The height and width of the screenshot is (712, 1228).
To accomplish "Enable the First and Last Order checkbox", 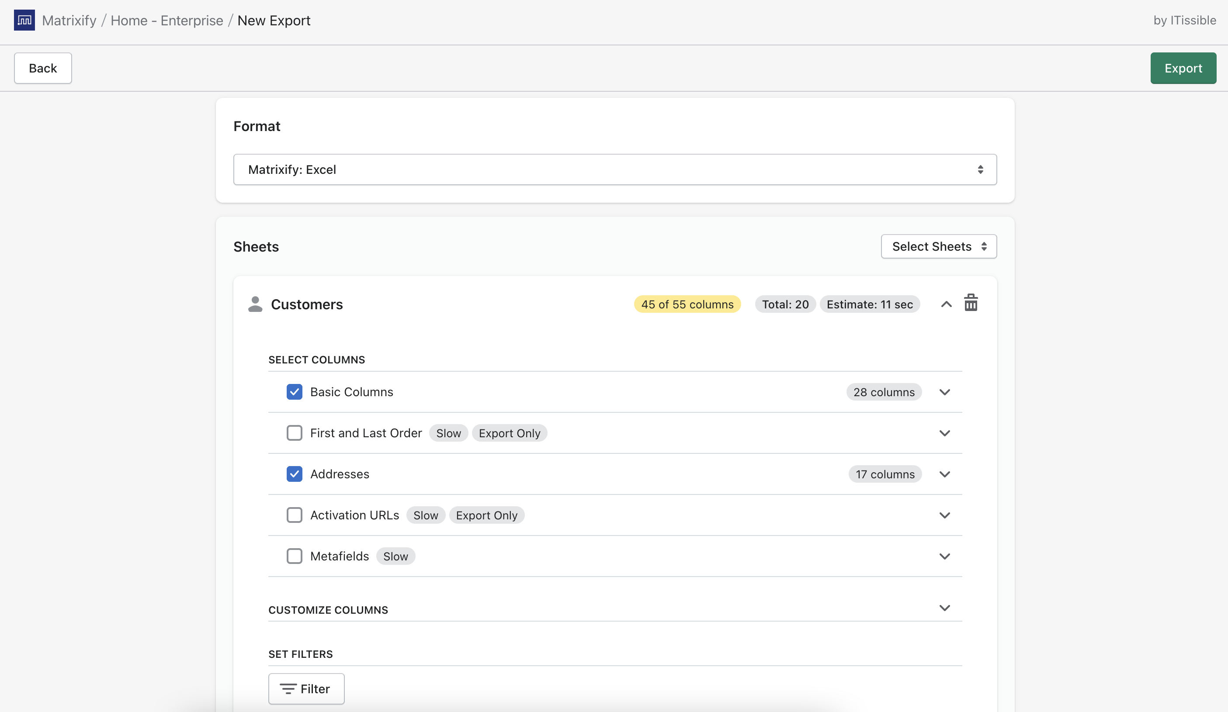I will (x=295, y=433).
